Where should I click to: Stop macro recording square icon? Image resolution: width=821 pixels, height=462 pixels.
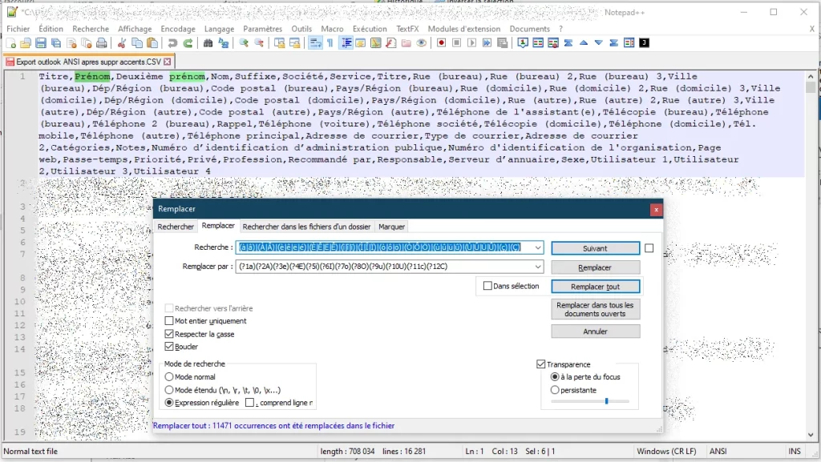point(456,43)
